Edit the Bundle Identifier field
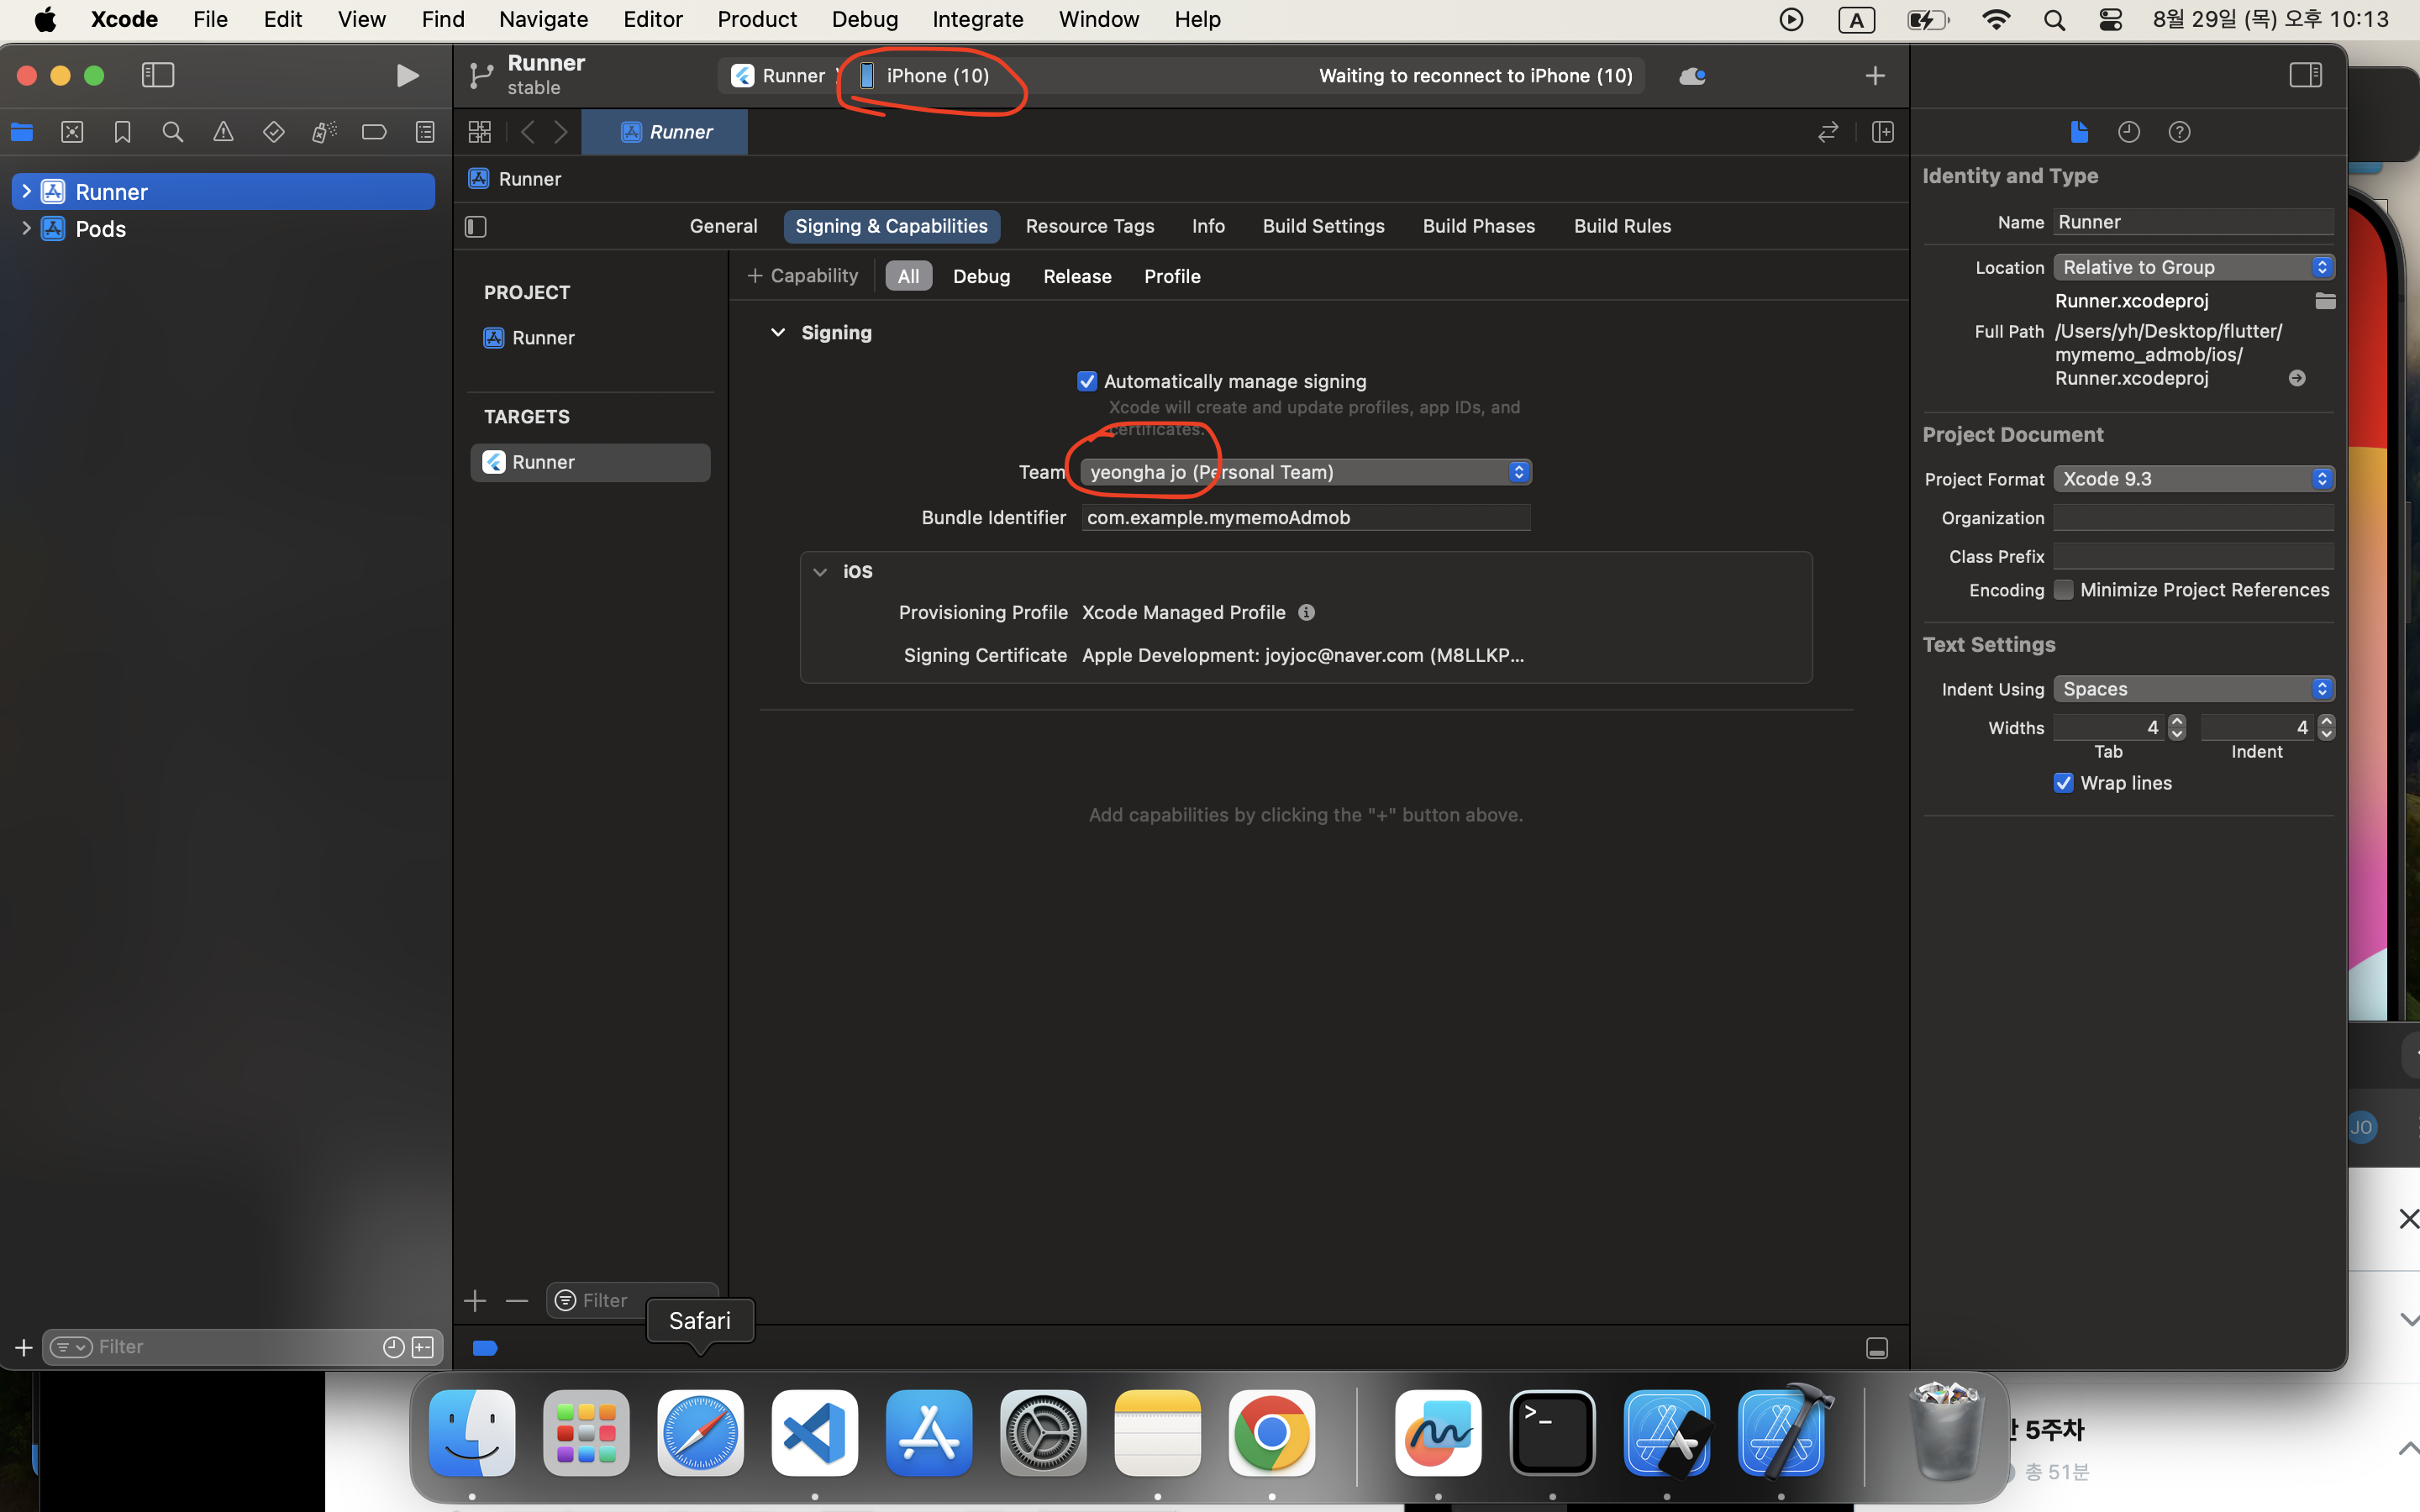 coord(1306,517)
